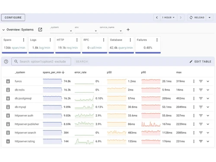Open Overview: Systems in a new window icon
The image size is (216, 162).
coord(40,29)
